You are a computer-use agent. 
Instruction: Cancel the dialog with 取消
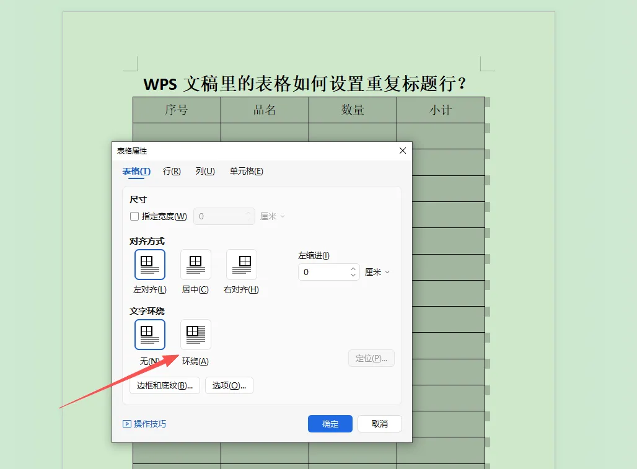click(x=379, y=424)
